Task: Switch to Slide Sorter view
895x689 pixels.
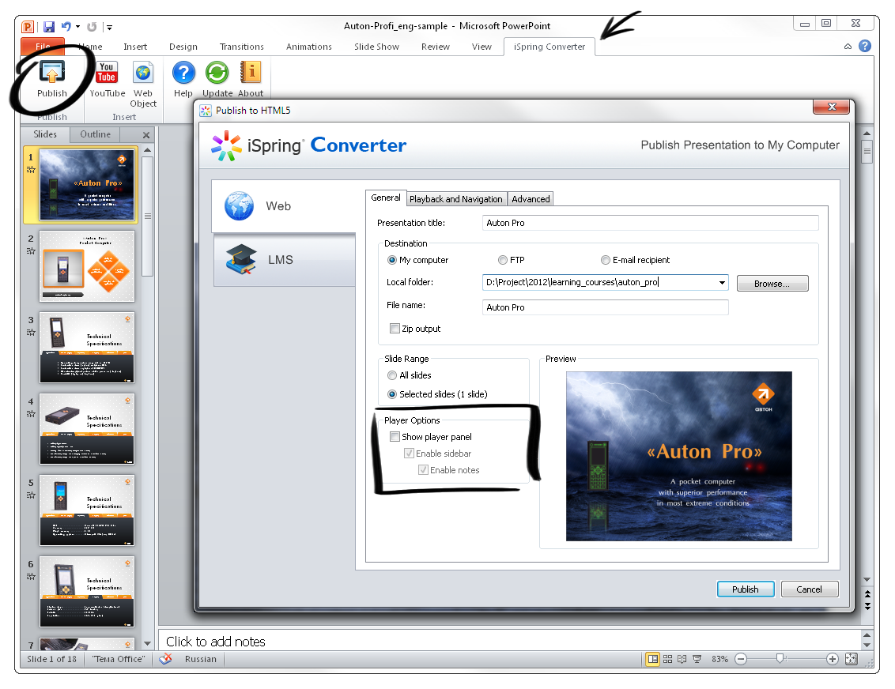Action: point(667,659)
